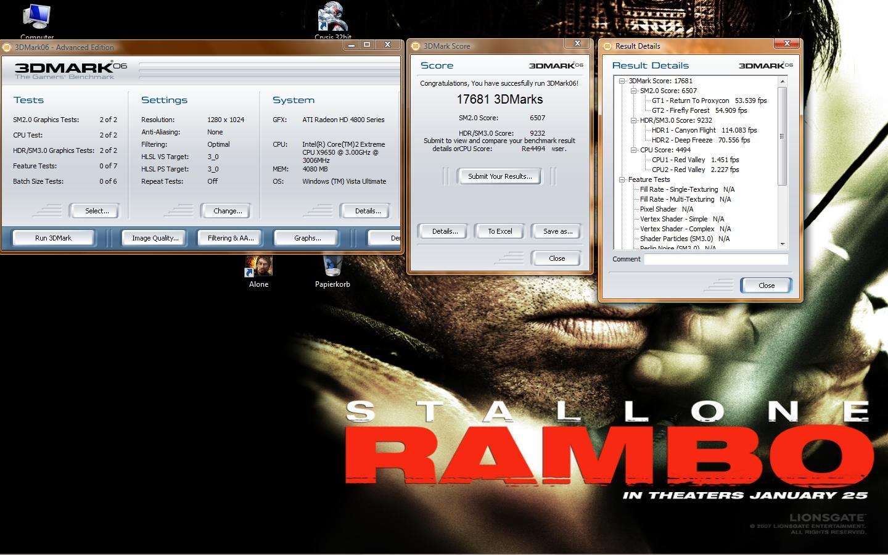Image resolution: width=888 pixels, height=555 pixels.
Task: Open Image Quality settings
Action: point(155,238)
